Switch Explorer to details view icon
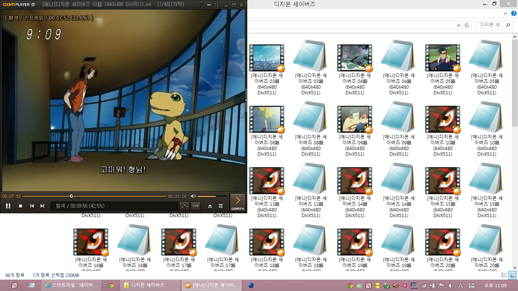 point(504,275)
